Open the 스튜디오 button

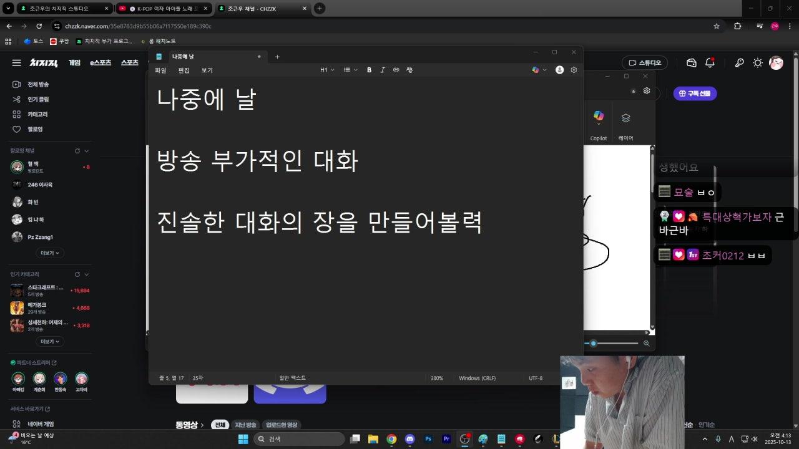click(x=644, y=62)
